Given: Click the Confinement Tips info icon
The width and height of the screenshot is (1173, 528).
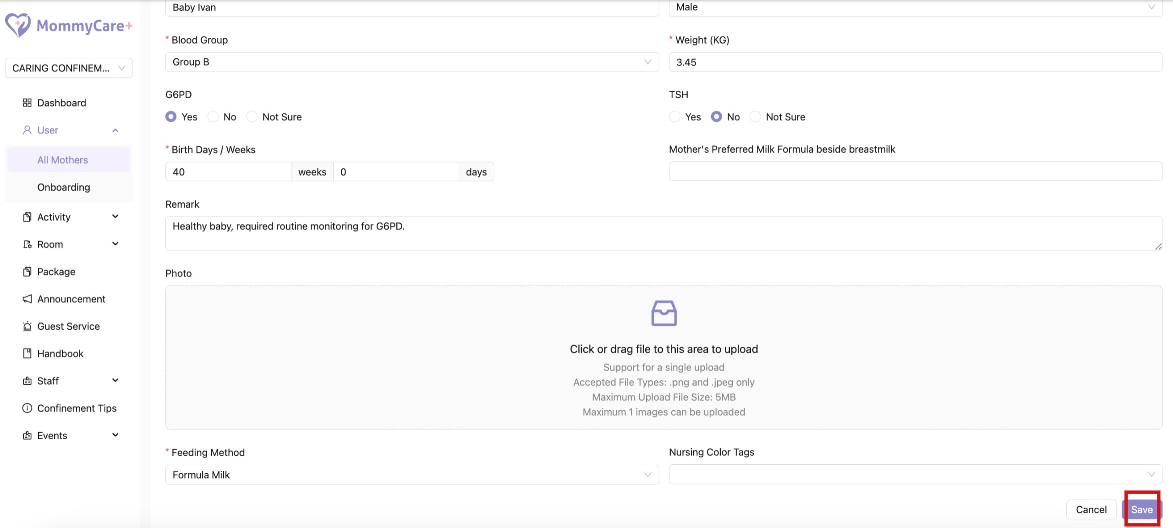Looking at the screenshot, I should 27,408.
